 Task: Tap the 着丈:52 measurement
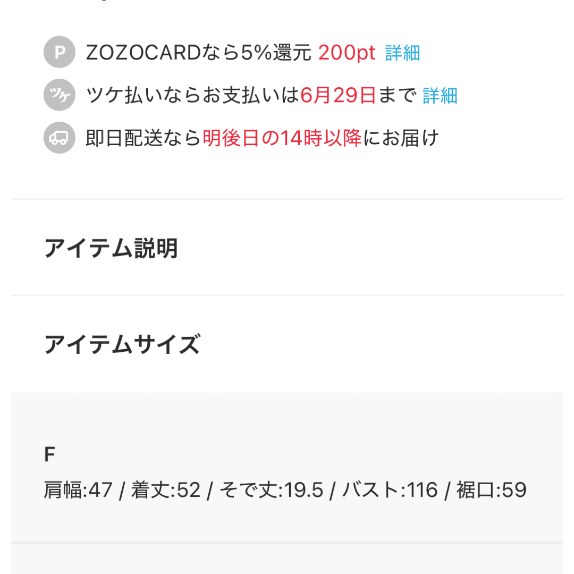166,490
